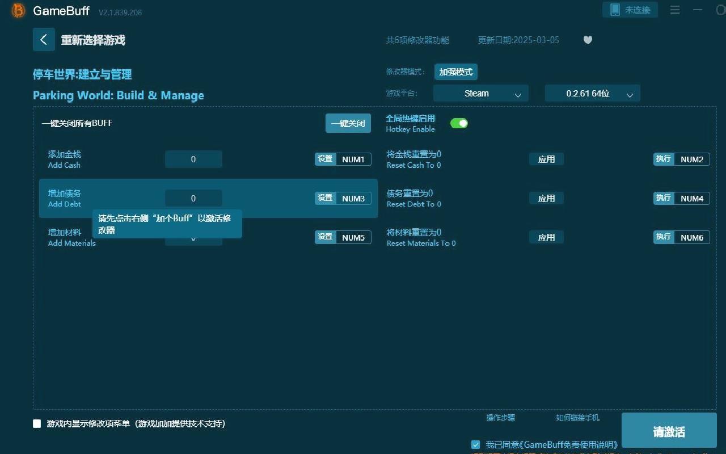
Task: Click the 重新选择游戏 title text
Action: click(x=93, y=40)
